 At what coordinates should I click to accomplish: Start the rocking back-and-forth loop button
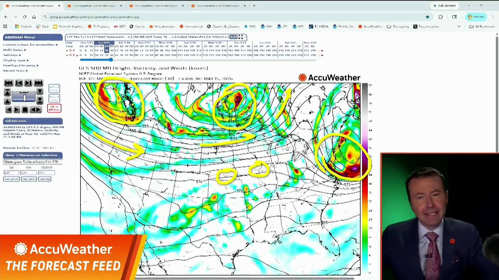coord(36,110)
